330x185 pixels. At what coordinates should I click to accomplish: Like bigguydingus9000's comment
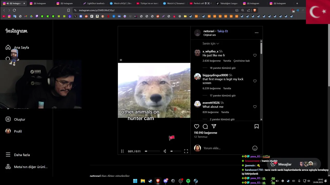tap(255, 81)
